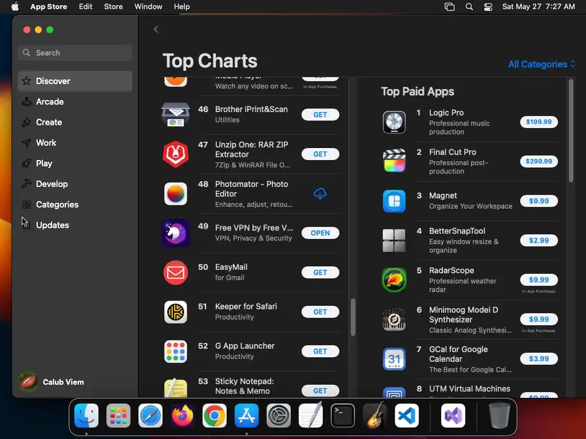Open GCal for Google Calendar icon
Viewport: 586px width, 439px height.
[x=394, y=359]
